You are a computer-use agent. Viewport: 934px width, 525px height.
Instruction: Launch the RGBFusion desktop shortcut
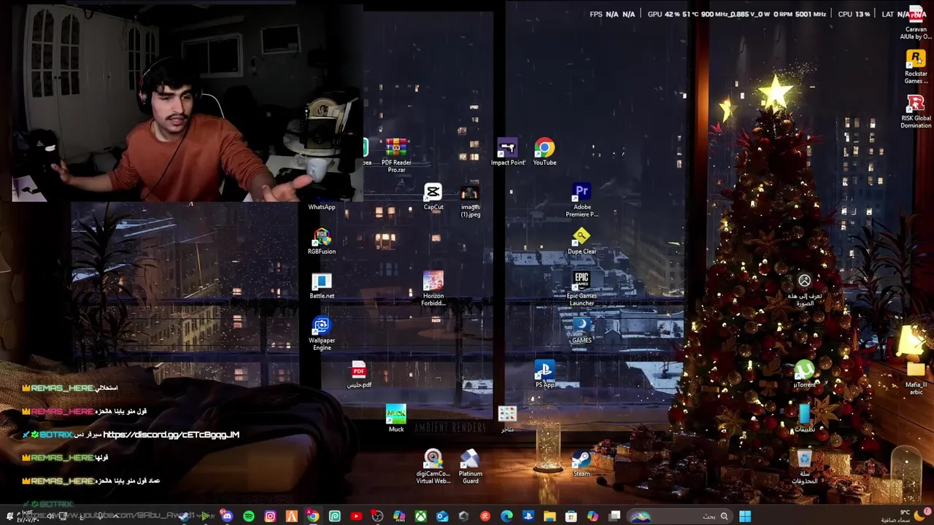coord(322,241)
